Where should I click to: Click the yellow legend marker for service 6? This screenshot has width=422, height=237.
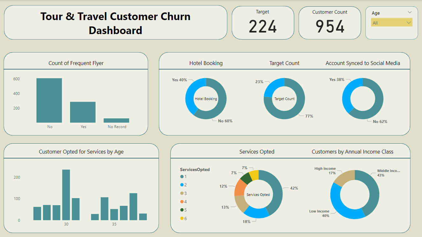coord(182,218)
